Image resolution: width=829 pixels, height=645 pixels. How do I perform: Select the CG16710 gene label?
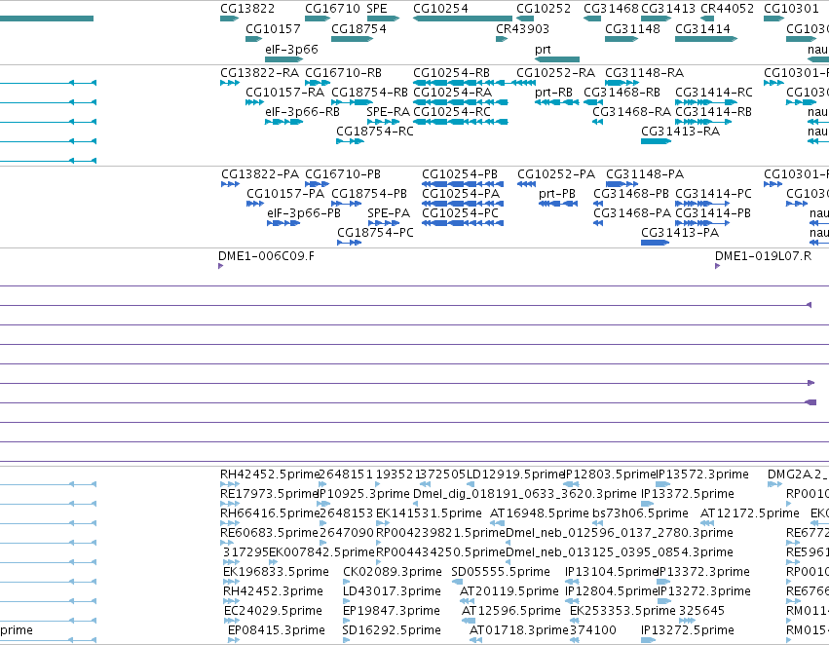pyautogui.click(x=332, y=9)
